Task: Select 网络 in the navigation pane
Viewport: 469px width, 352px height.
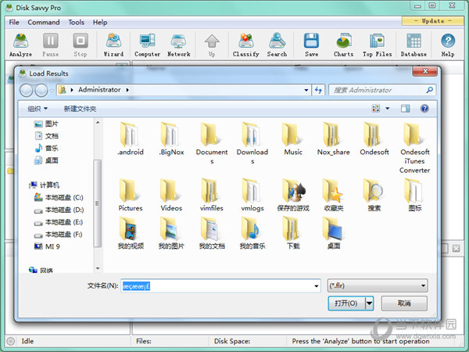Action: point(41,271)
